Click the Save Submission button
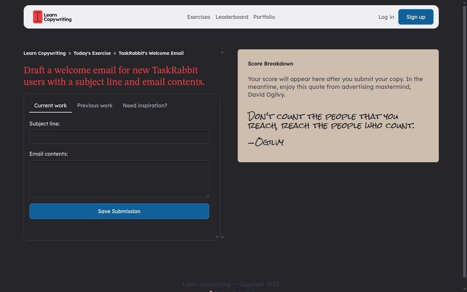This screenshot has height=292, width=467. click(119, 211)
